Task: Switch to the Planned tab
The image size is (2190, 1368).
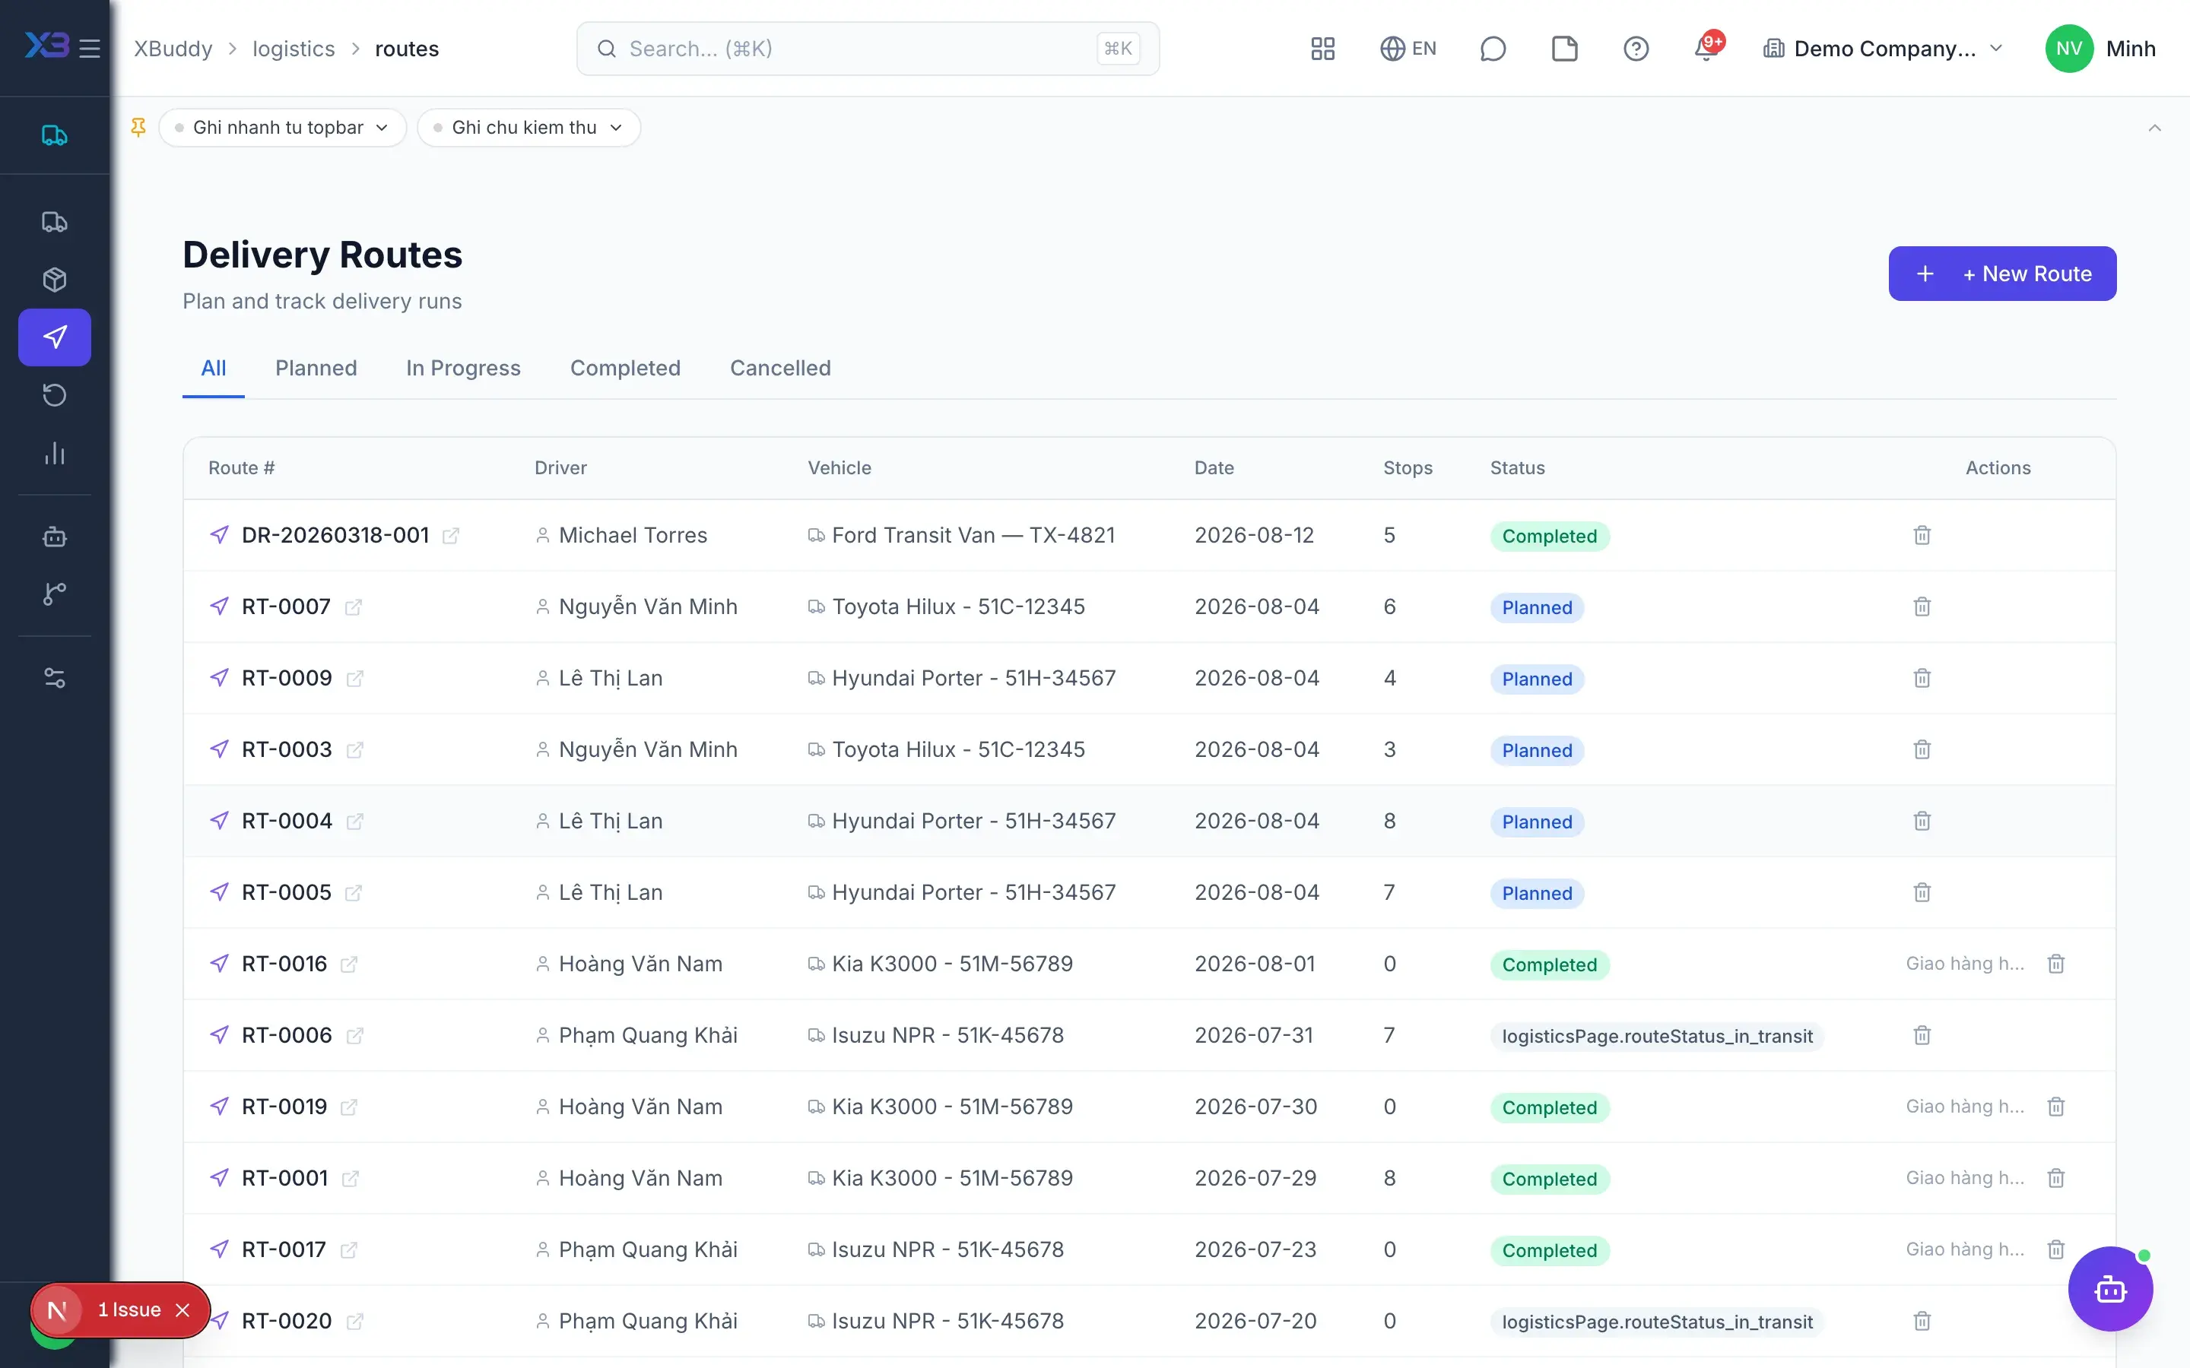Action: [x=316, y=369]
